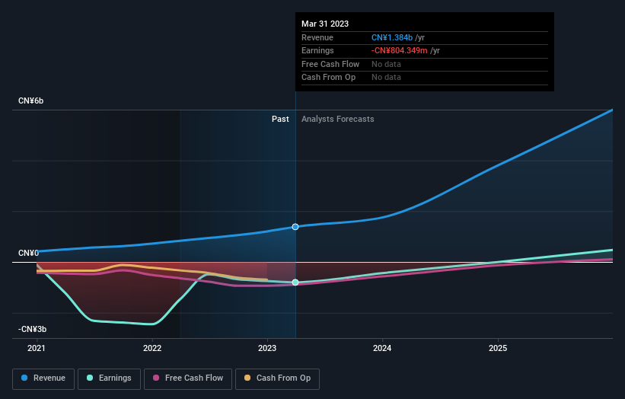The image size is (625, 399).
Task: Select the earnings data point at Mar 2023
Action: [x=295, y=282]
